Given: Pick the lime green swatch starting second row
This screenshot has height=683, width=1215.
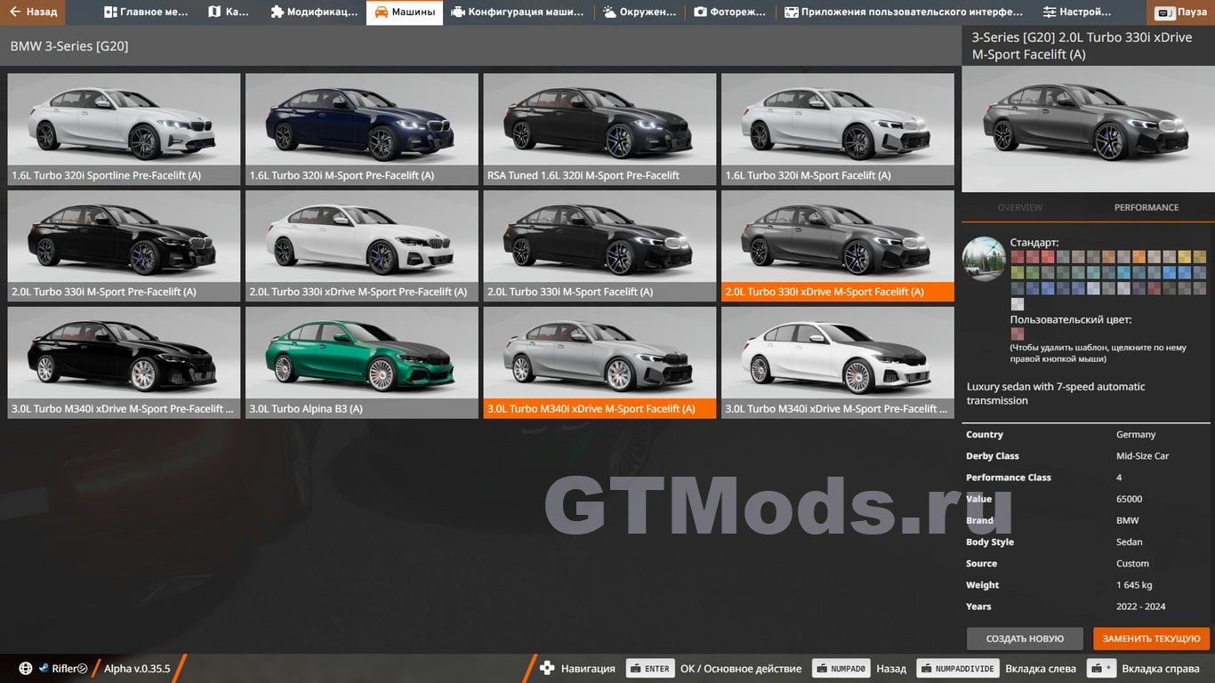Looking at the screenshot, I should click(1017, 272).
